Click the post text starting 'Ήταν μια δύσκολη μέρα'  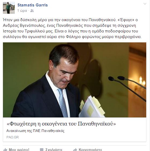click(72, 28)
